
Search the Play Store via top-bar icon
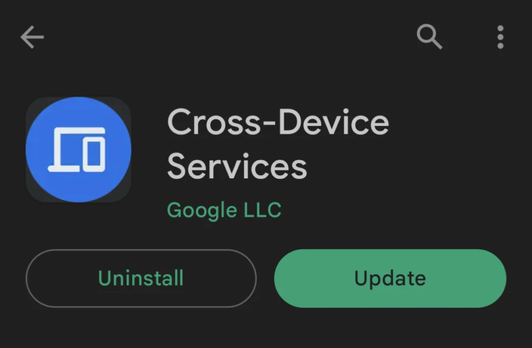tap(429, 37)
